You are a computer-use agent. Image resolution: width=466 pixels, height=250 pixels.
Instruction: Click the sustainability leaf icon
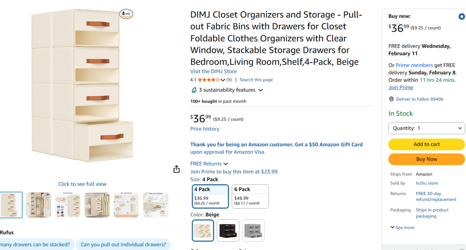[194, 90]
